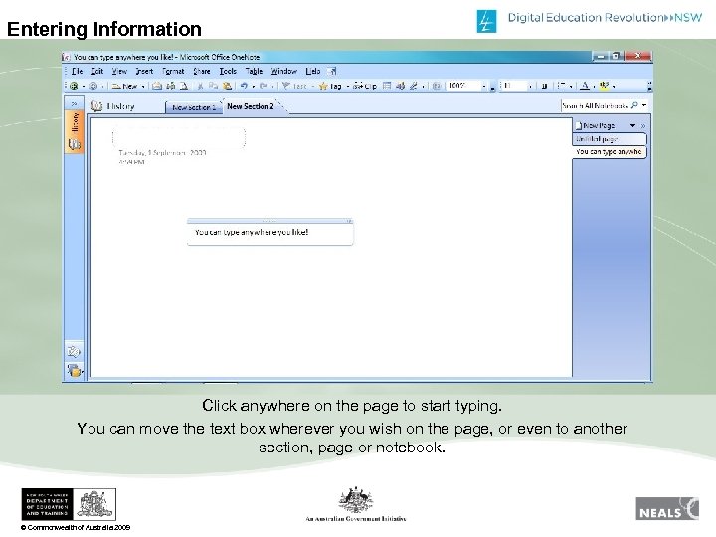Click the Insert Table grid icon

click(x=387, y=86)
